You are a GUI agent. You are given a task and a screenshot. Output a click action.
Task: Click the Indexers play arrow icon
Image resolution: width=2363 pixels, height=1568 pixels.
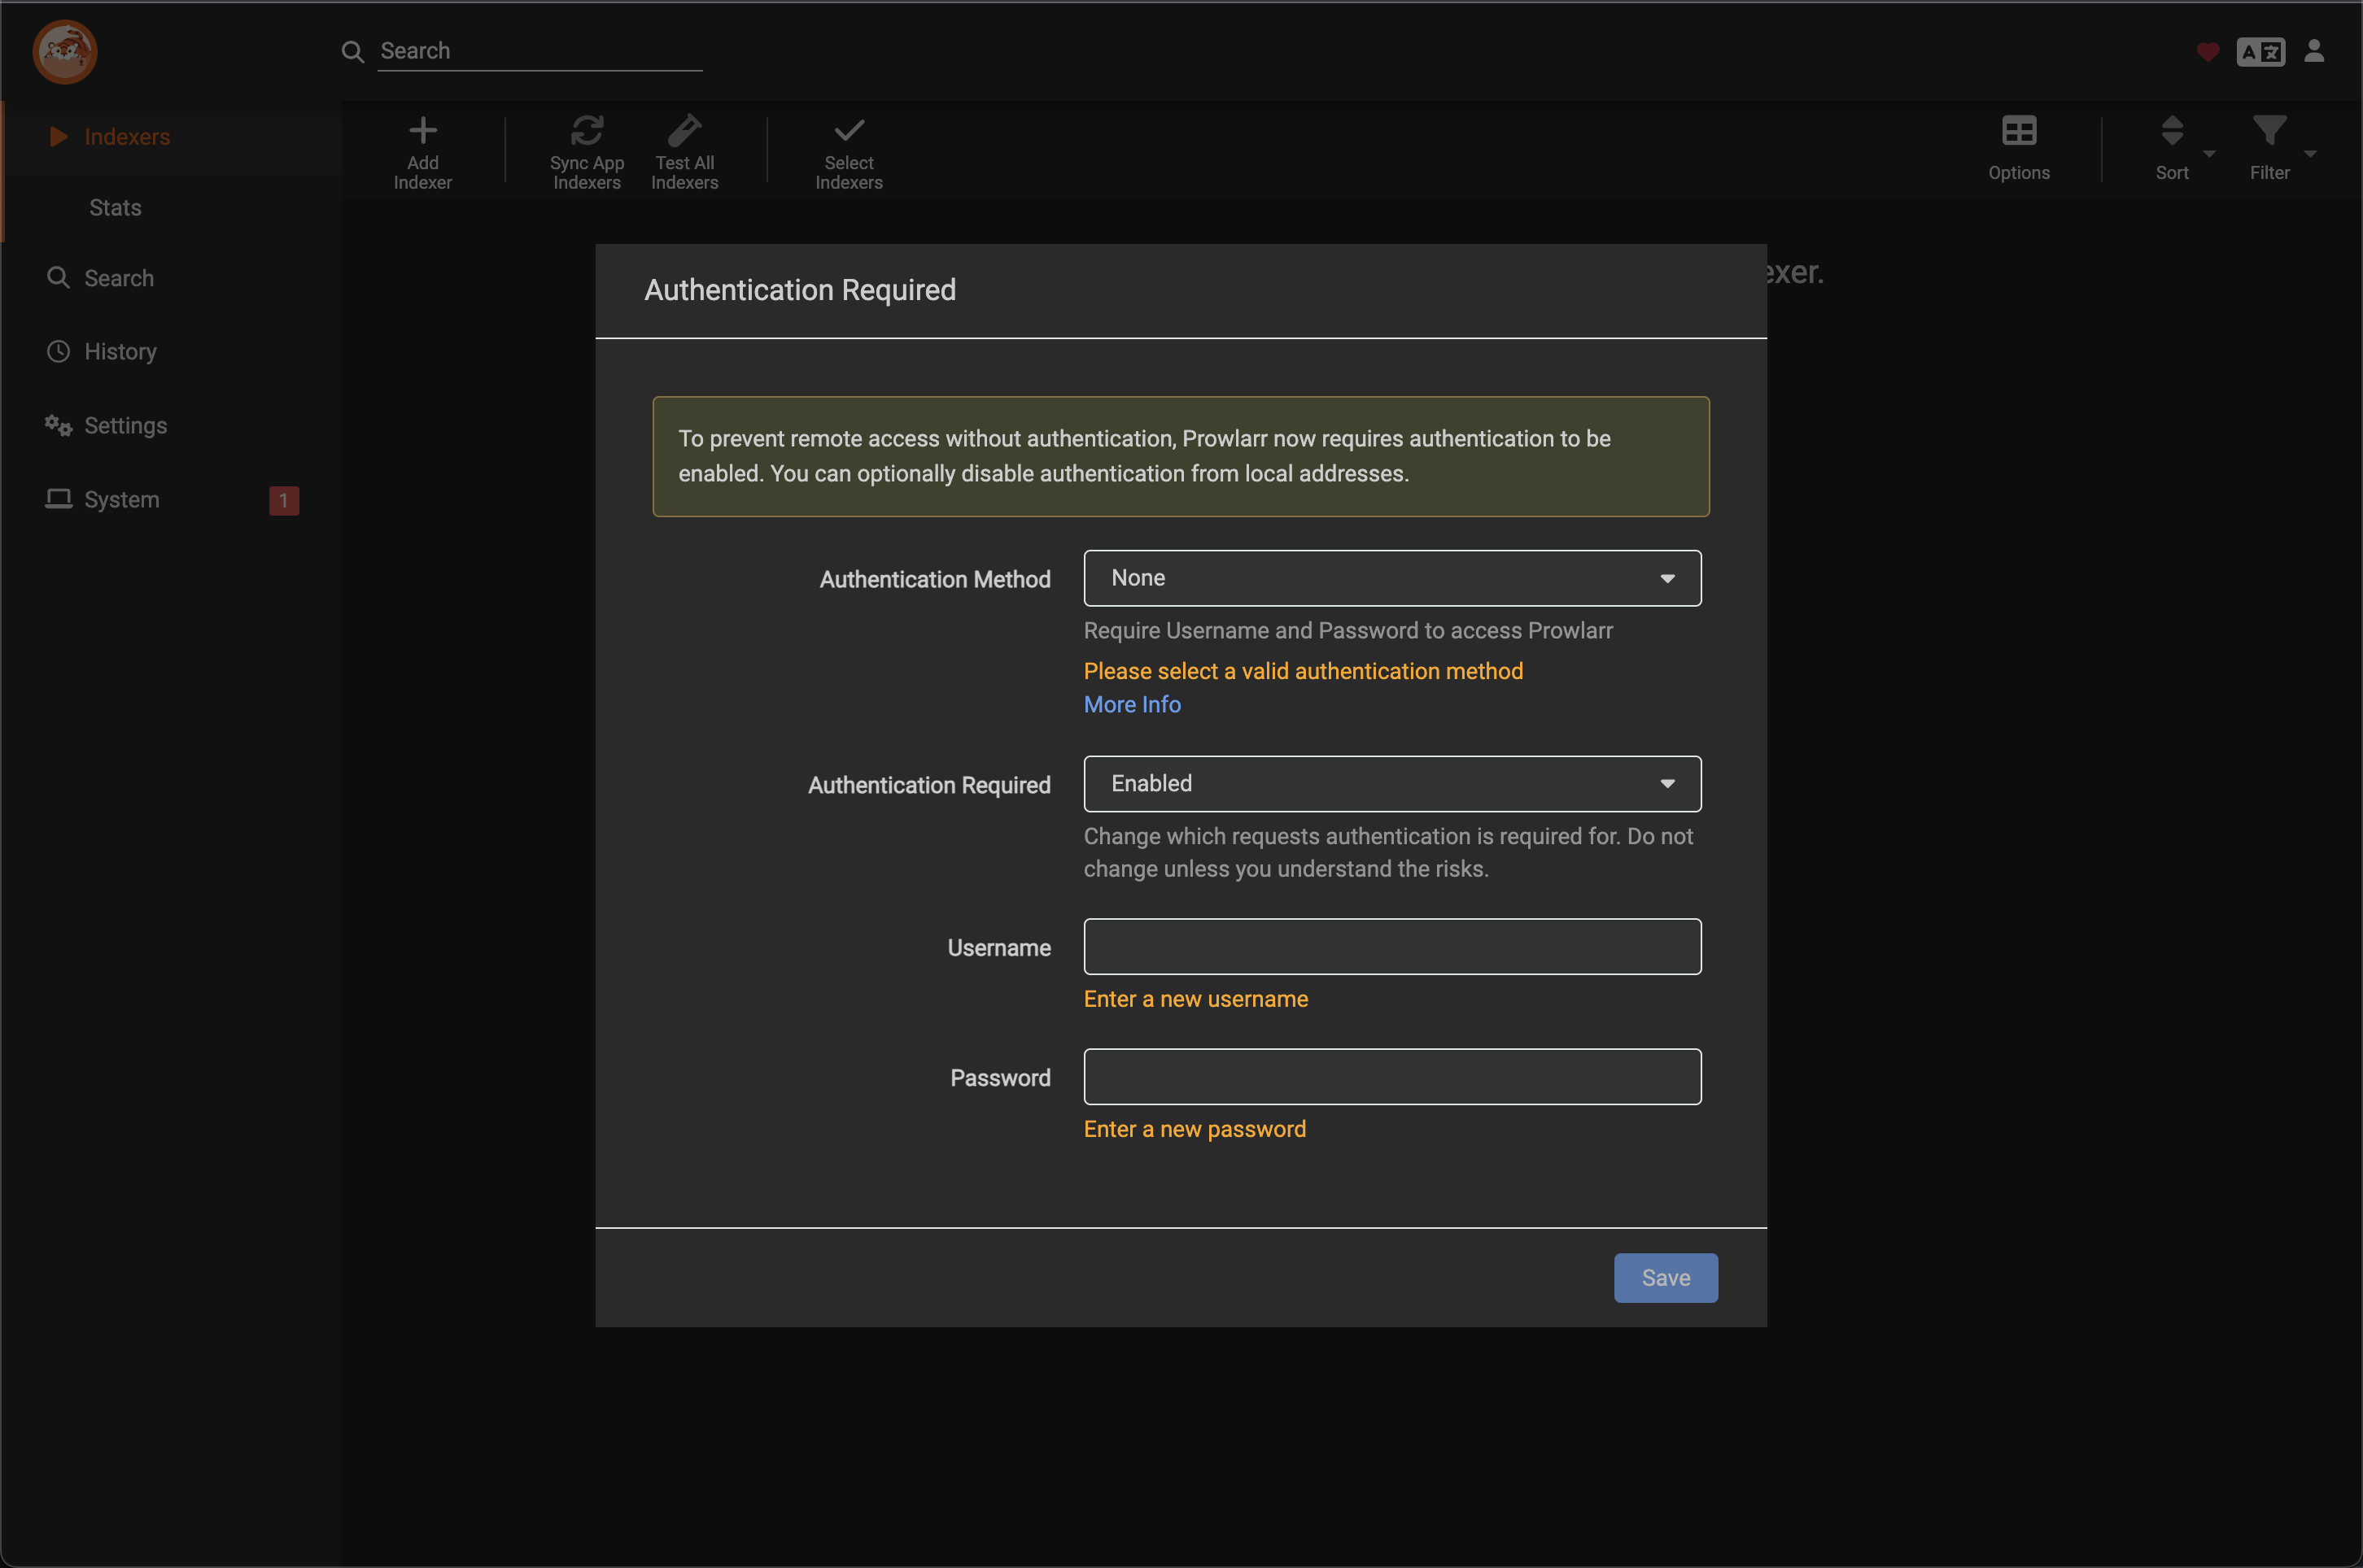click(x=59, y=136)
